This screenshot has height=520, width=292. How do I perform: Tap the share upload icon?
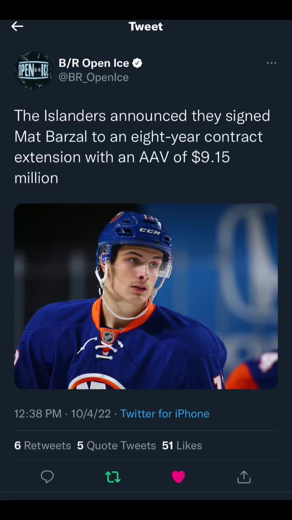point(244,477)
